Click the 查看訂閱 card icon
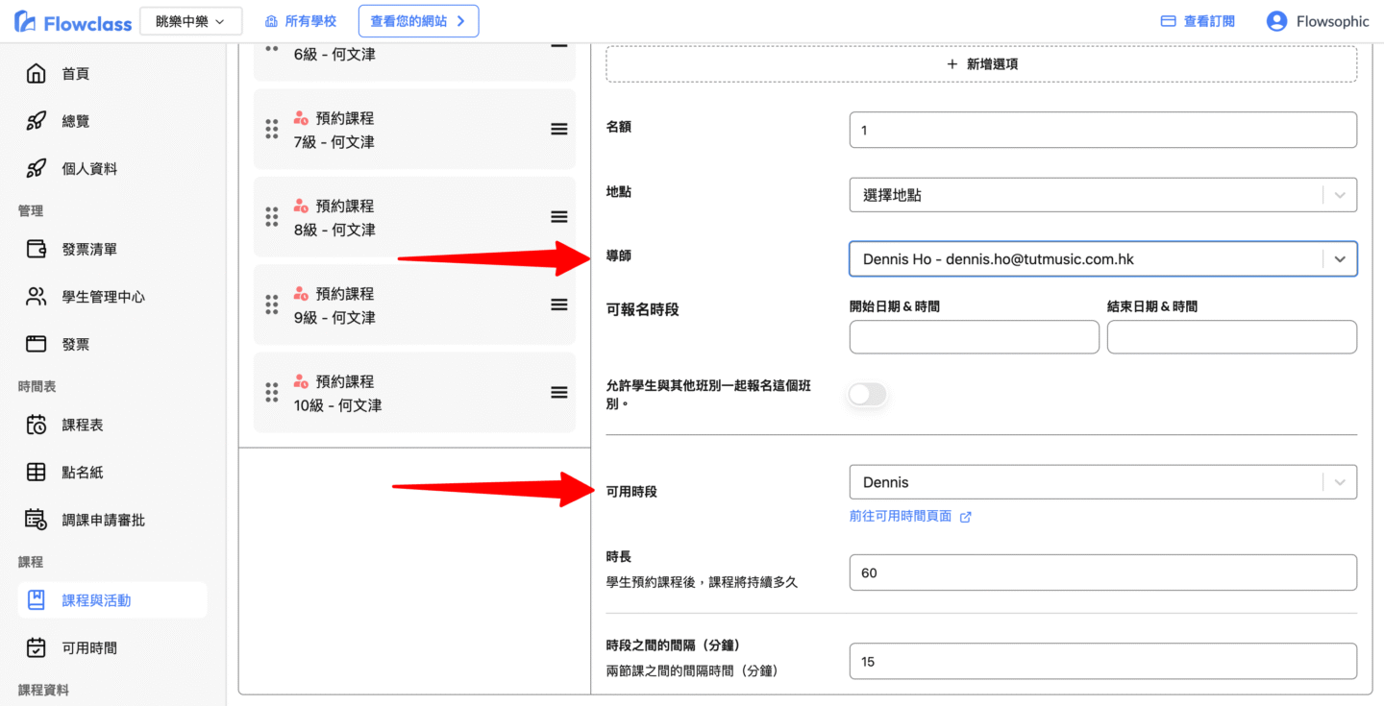Image resolution: width=1384 pixels, height=706 pixels. 1169,21
